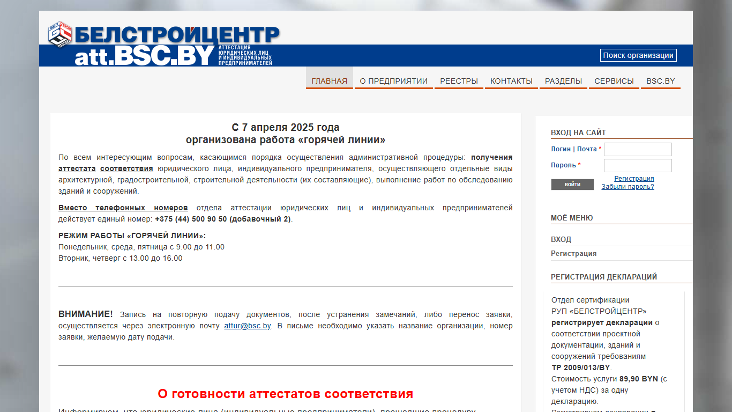Click the Аттестация юридических лиц banner caption

245,55
